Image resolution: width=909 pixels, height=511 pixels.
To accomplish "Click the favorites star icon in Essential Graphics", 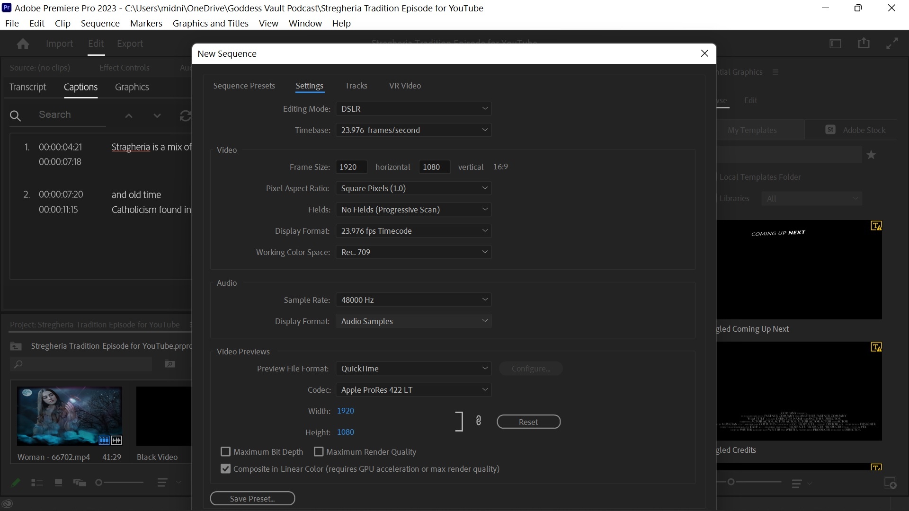I will click(x=871, y=155).
